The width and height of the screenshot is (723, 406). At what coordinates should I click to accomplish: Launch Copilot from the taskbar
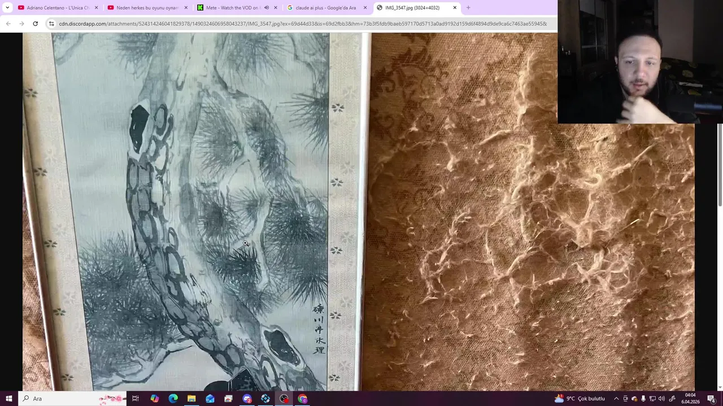(154, 399)
